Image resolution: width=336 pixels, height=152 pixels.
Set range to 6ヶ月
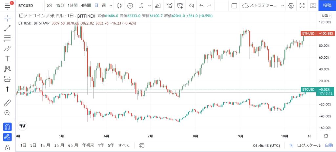pyautogui.click(x=73, y=145)
